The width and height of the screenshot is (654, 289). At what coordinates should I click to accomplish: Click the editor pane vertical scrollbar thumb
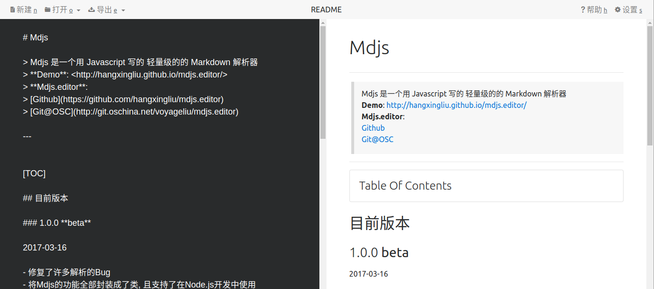323,82
